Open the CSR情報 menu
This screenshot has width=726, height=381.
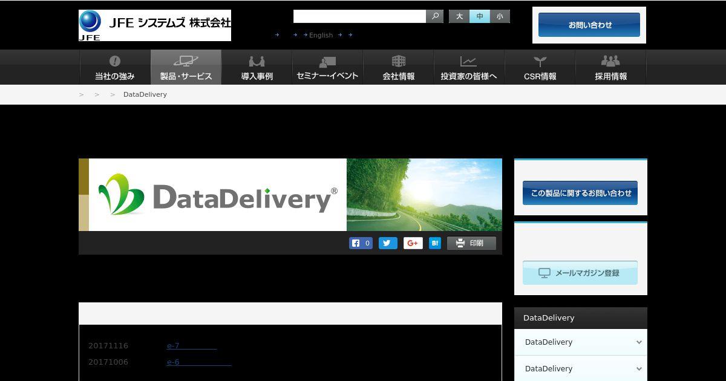540,67
